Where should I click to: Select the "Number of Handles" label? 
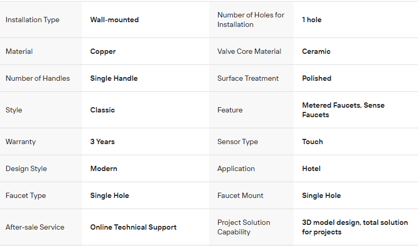click(38, 78)
